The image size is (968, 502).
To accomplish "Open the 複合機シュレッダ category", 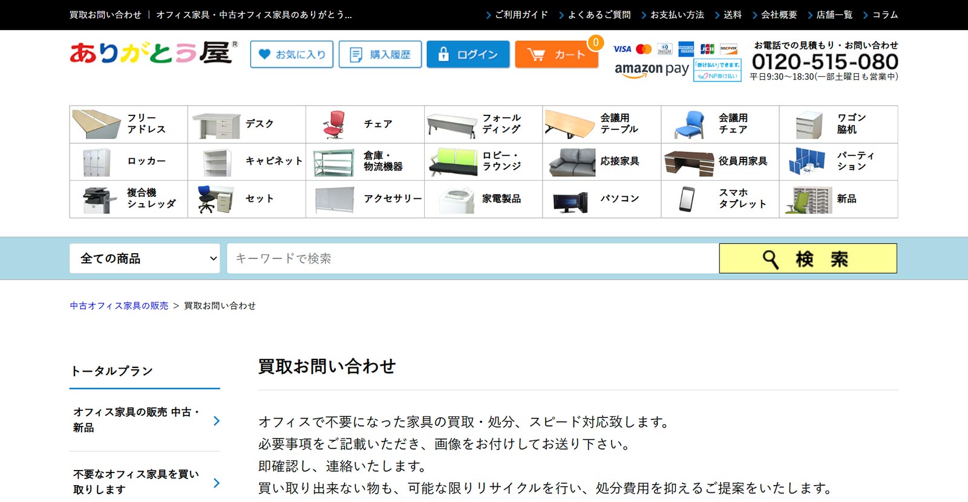I will (x=129, y=199).
